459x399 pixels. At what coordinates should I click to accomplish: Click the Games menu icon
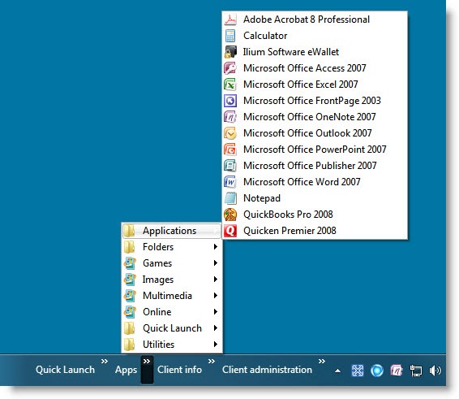[x=130, y=263]
